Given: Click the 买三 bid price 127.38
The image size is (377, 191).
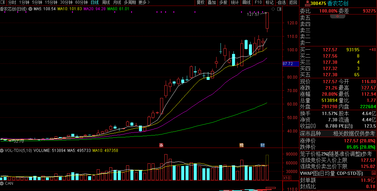Looking at the screenshot, I should click(330, 62).
